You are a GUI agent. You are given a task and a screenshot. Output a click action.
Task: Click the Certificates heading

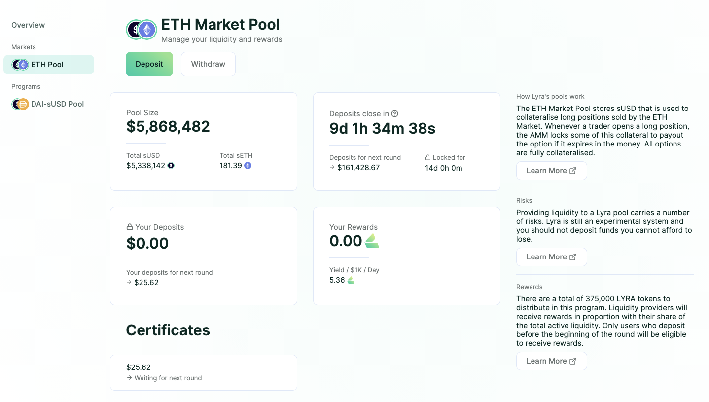tap(168, 330)
